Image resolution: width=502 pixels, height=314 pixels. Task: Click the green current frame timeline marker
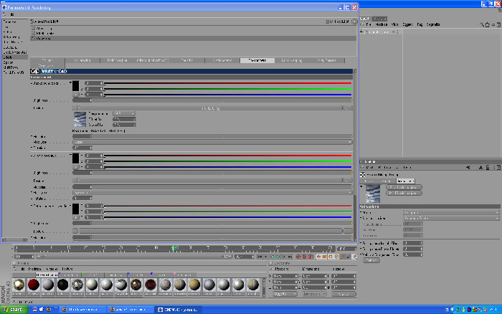pos(174,248)
